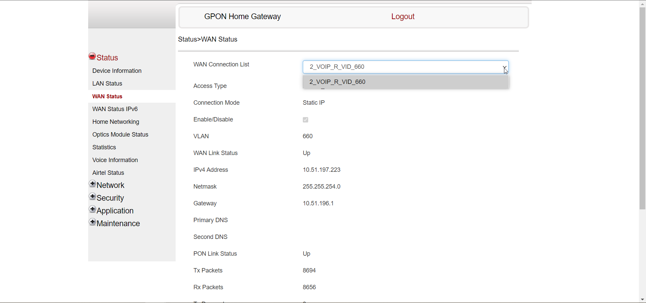Go to LAN Status page
The width and height of the screenshot is (646, 303).
pos(107,84)
